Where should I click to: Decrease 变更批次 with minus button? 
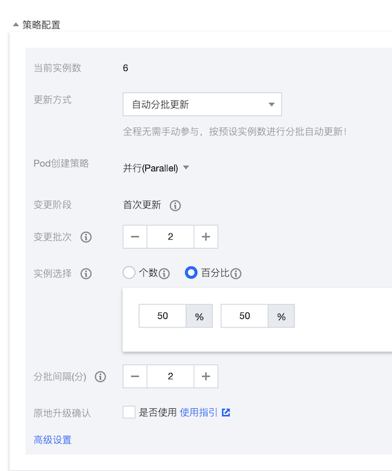pos(135,237)
